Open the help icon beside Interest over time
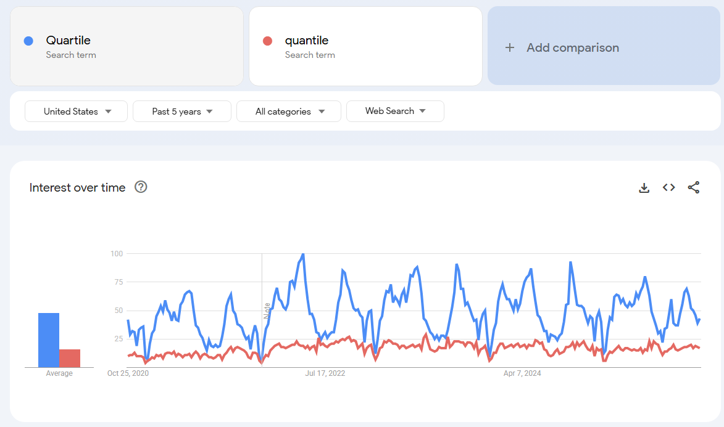This screenshot has height=427, width=724. (x=141, y=187)
